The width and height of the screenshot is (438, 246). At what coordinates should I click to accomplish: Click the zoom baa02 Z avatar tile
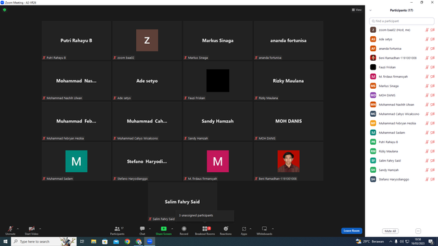[x=147, y=40]
